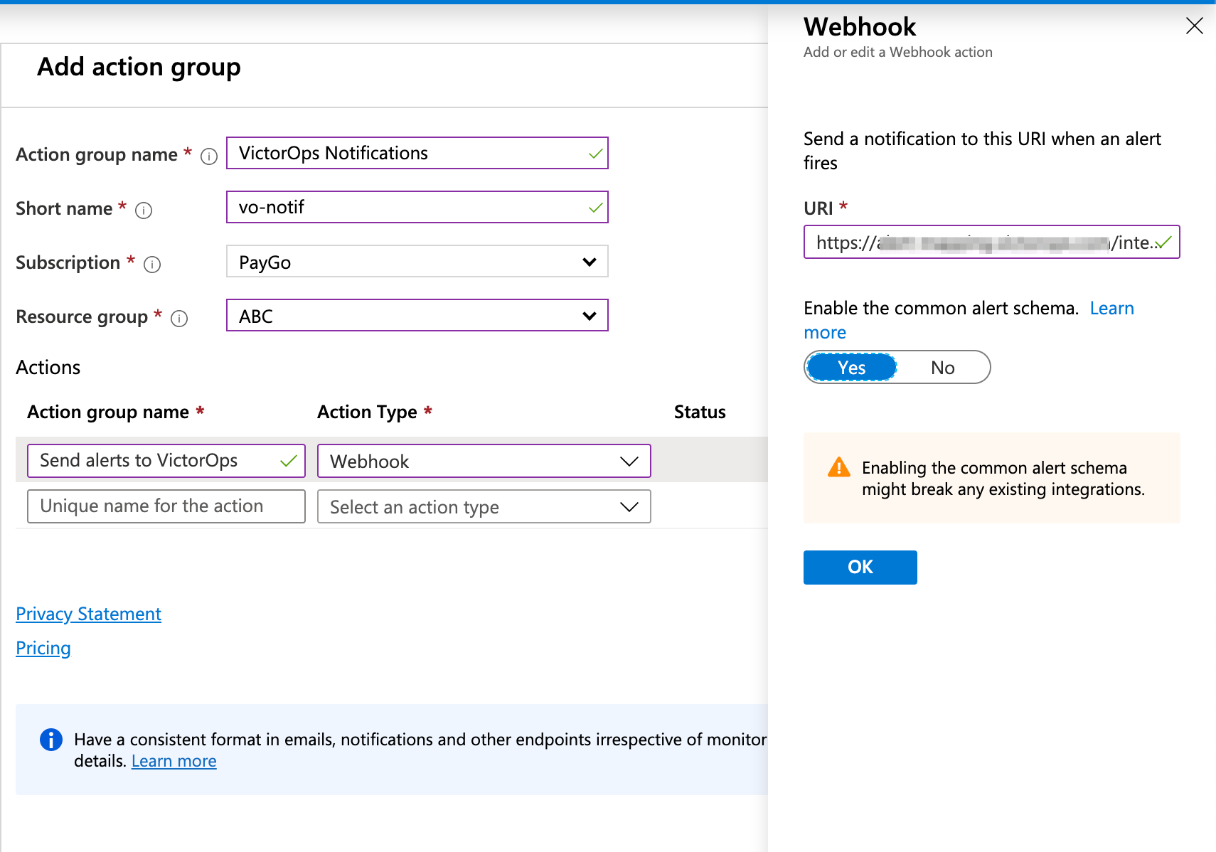The image size is (1216, 852).
Task: Select No for the common alert schema
Action: click(x=942, y=367)
